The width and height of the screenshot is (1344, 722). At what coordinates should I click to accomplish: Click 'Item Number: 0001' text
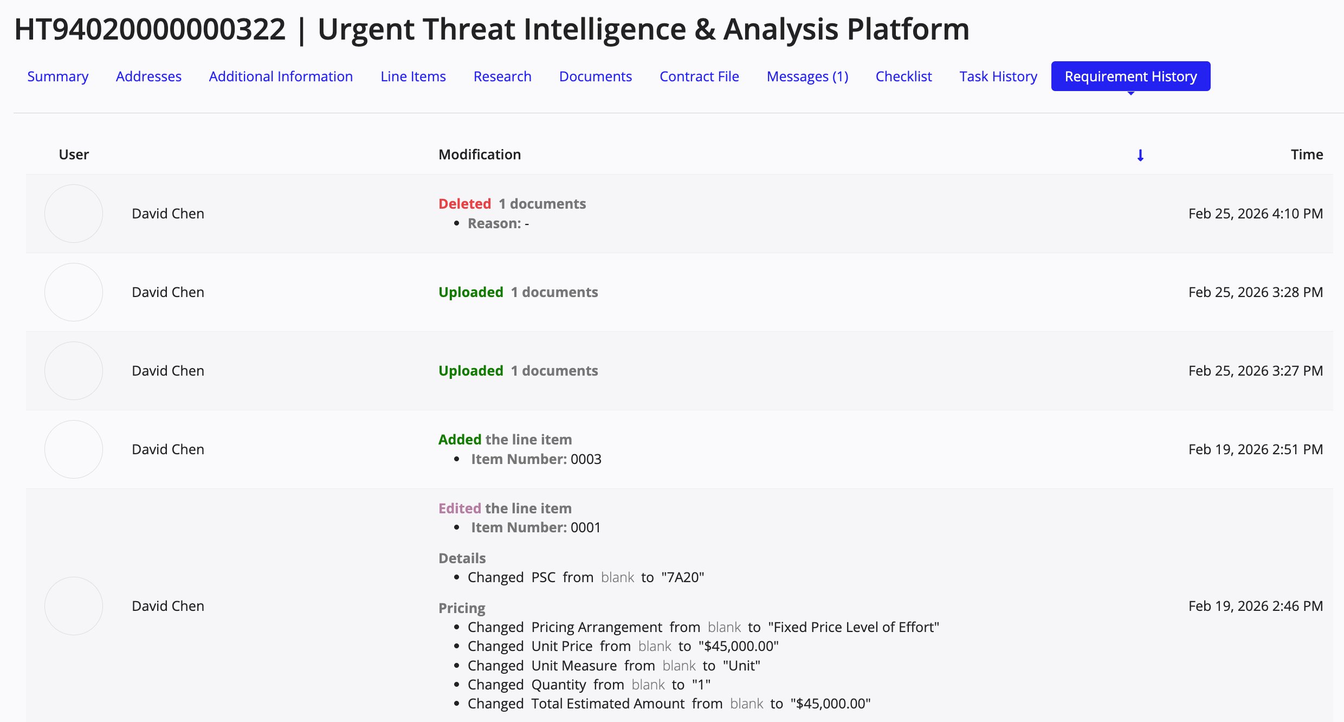tap(536, 527)
